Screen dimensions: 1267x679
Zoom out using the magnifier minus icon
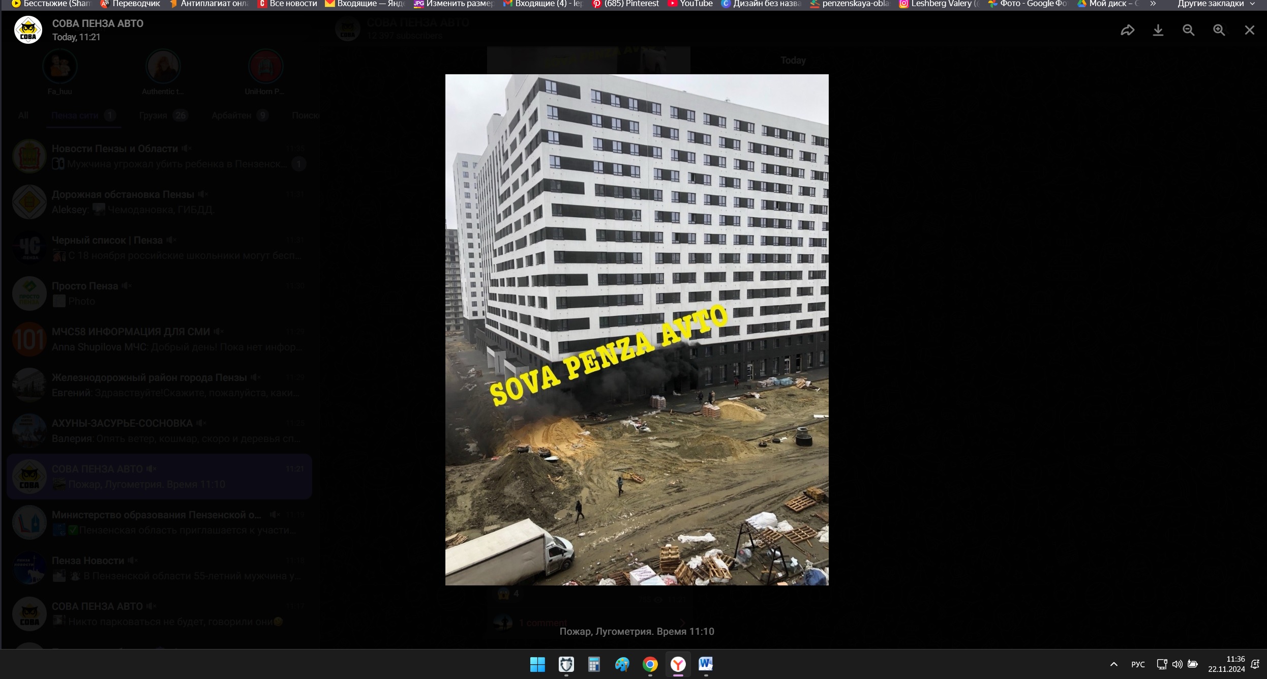pyautogui.click(x=1188, y=31)
